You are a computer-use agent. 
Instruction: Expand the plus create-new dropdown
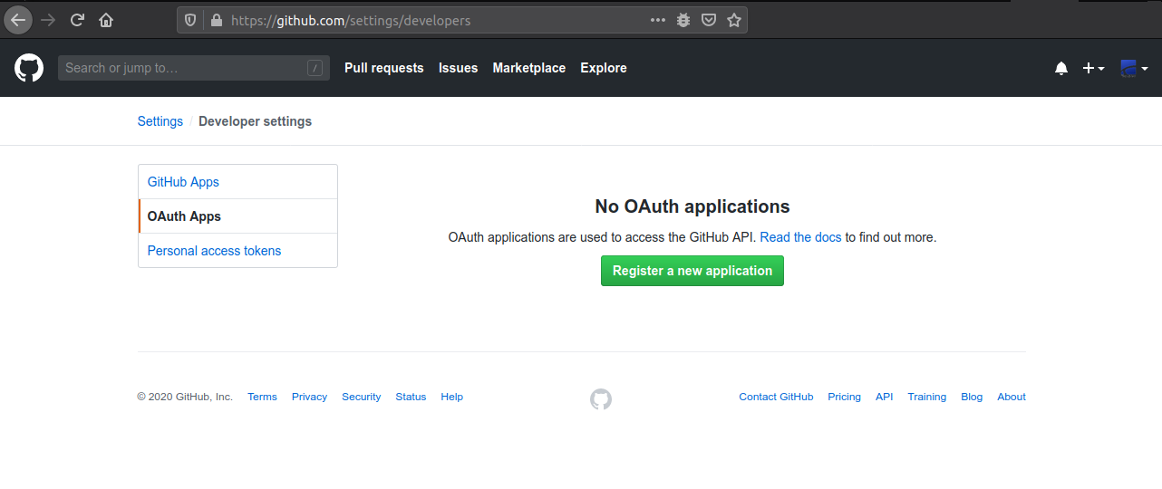point(1093,68)
